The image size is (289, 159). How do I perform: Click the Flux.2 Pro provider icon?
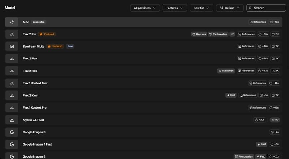(12, 34)
